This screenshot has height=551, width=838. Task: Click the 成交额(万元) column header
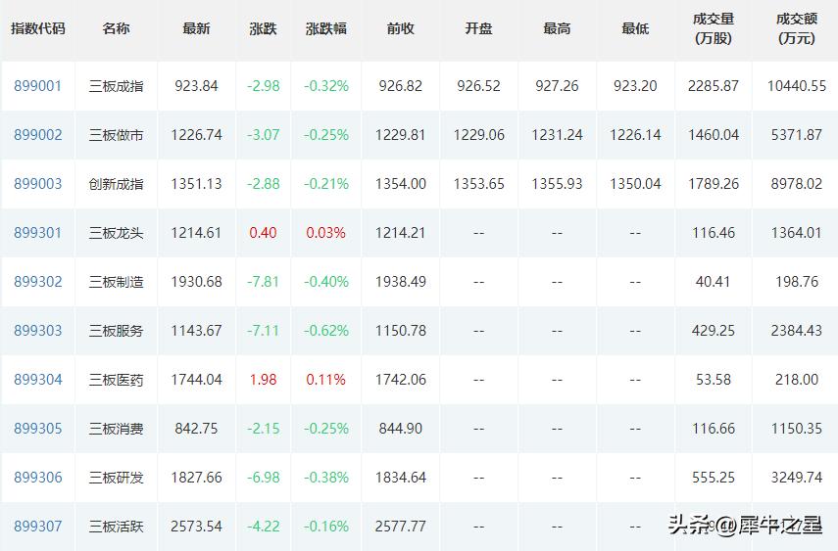[796, 28]
